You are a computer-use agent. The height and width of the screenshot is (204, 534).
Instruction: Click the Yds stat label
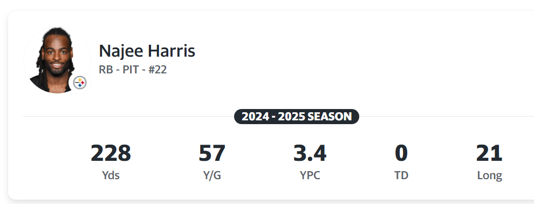[111, 175]
